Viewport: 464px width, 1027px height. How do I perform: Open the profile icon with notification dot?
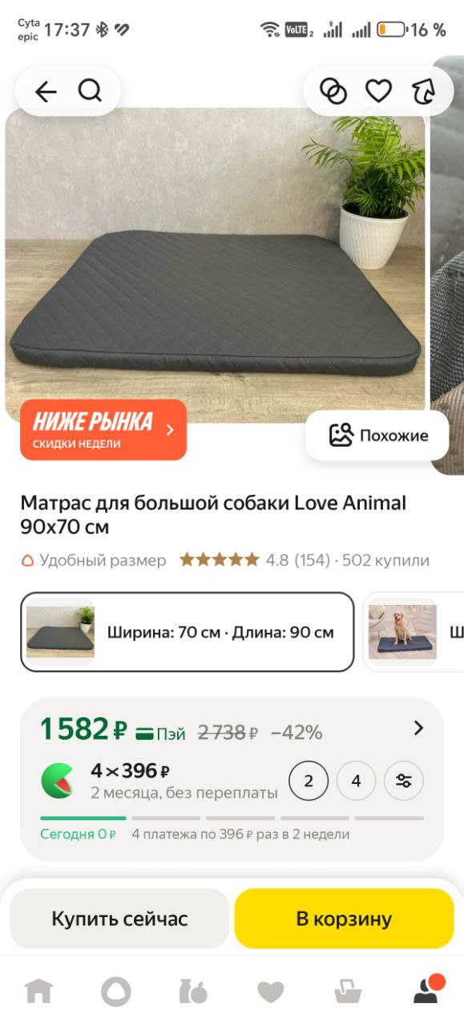426,990
